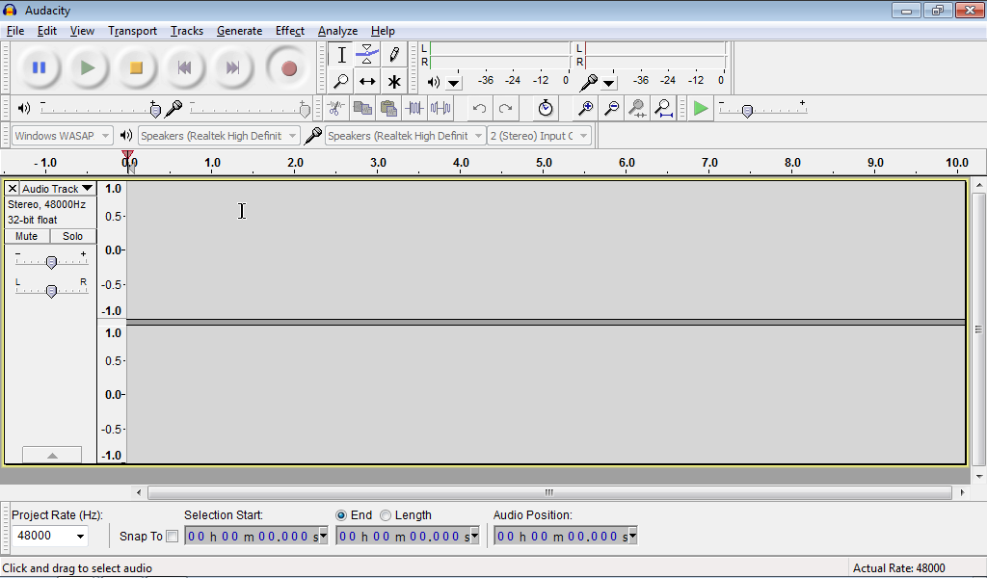This screenshot has width=987, height=578.
Task: Select the Envelope tool
Action: [367, 55]
